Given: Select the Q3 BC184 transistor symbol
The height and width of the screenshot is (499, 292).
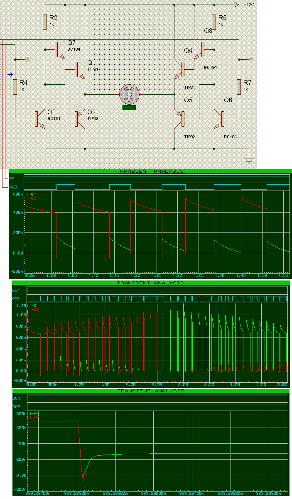Looking at the screenshot, I should pos(40,120).
